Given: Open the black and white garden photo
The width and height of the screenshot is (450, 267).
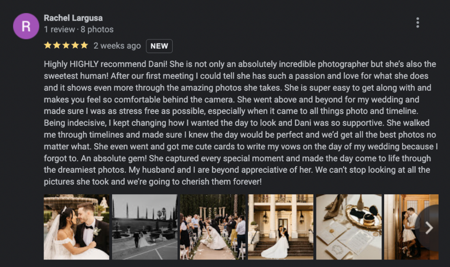Looking at the screenshot, I should coord(145,227).
